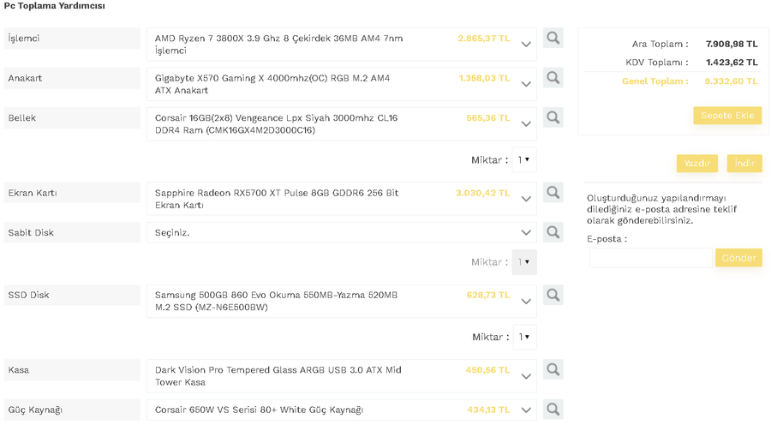Screen dimensions: 771x425
Task: Search motherboards via Anakart magnifier icon
Action: 553,78
